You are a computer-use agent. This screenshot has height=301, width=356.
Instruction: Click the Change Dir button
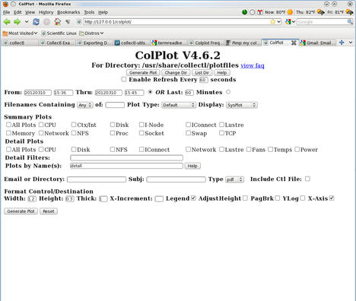coord(176,73)
